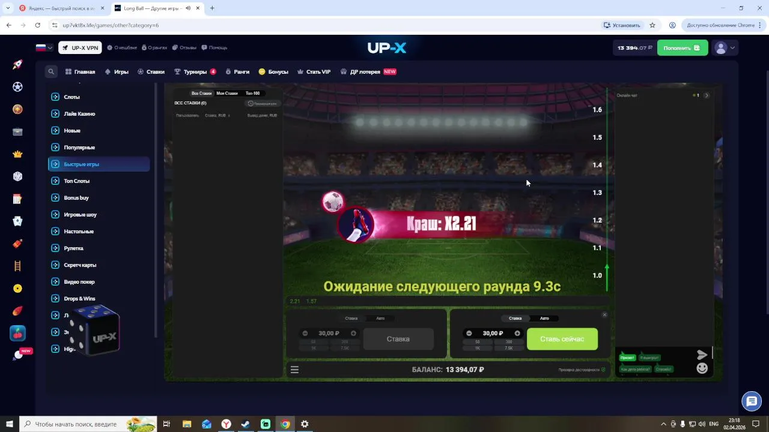This screenshot has height=432, width=769.
Task: Send chat message with arrow icon
Action: pos(702,355)
